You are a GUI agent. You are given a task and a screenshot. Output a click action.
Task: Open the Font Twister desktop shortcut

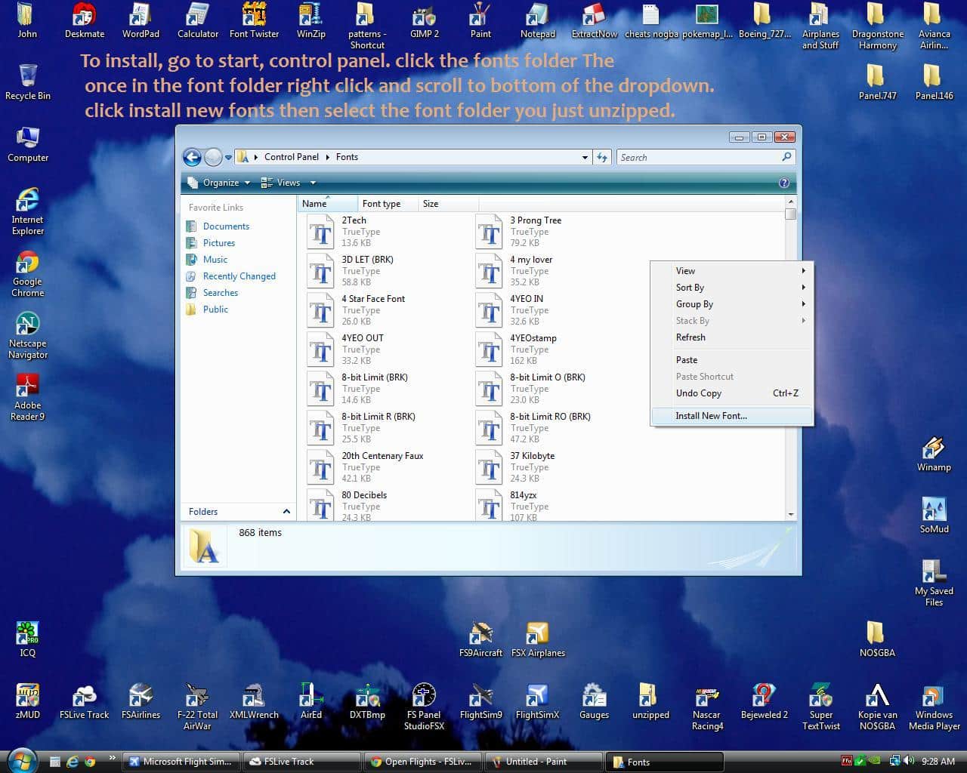[254, 17]
